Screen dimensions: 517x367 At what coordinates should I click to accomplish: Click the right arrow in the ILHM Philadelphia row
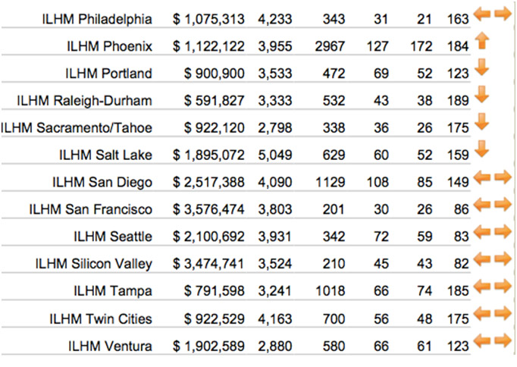503,14
